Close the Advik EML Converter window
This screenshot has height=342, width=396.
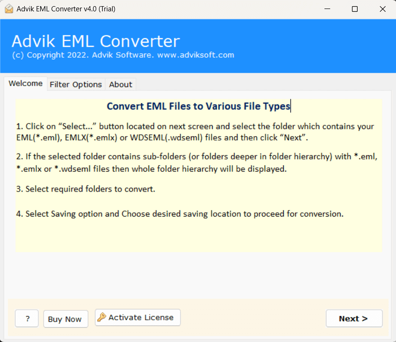[383, 9]
